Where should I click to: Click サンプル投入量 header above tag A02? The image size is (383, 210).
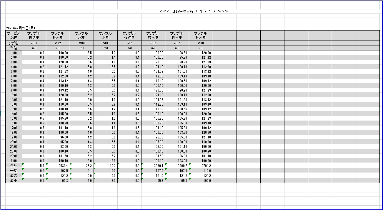(58, 35)
